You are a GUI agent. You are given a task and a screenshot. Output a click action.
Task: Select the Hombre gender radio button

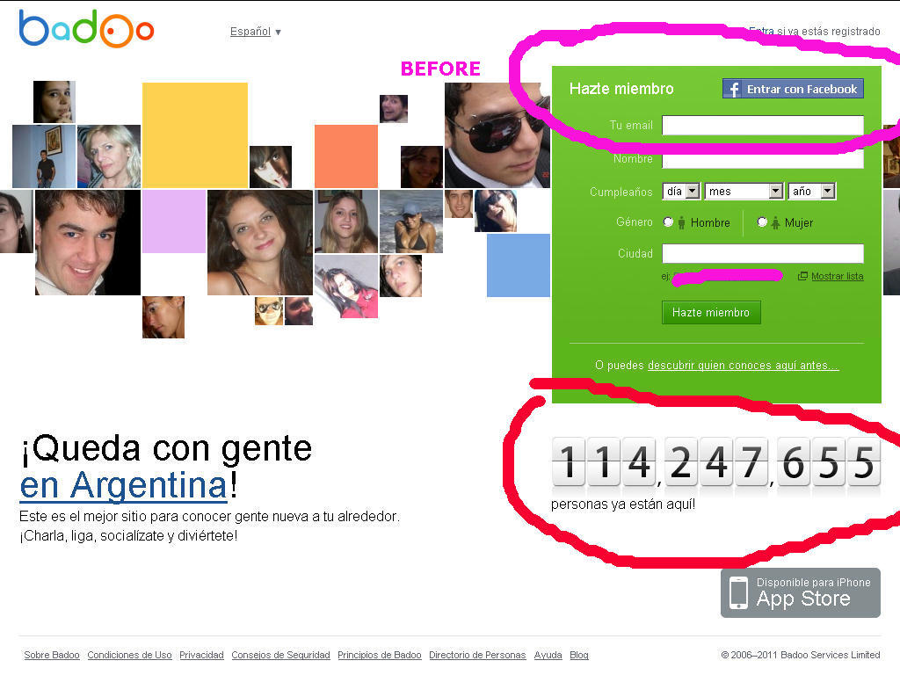click(x=668, y=222)
